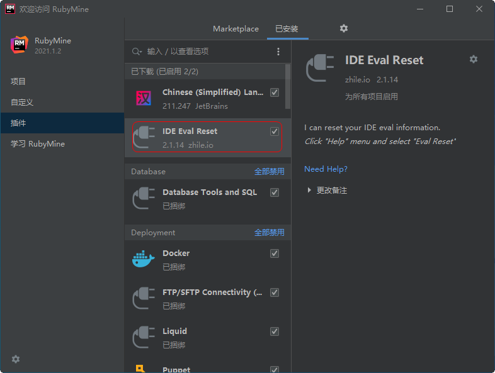Click 全部禁用 for the Database group

click(x=269, y=172)
